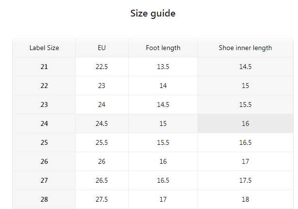The image size is (298, 209).
Task: Select label size 28 cell
Action: (x=44, y=199)
